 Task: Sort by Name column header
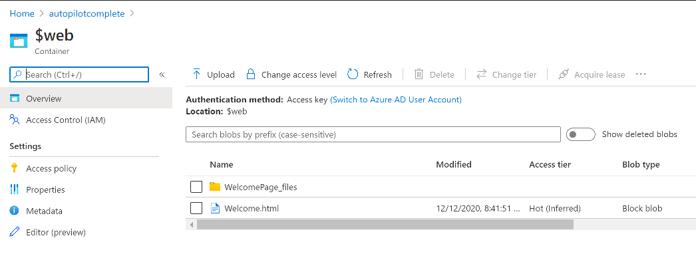[221, 165]
